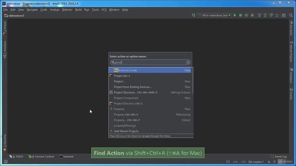Select the Property New result

pos(150,109)
